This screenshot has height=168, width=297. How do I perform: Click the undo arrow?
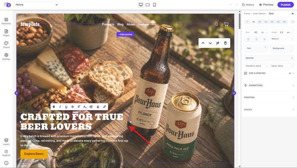click(x=230, y=5)
